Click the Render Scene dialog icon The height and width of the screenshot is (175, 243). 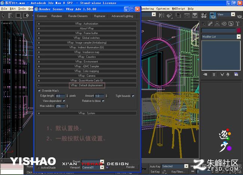(x=213, y=15)
